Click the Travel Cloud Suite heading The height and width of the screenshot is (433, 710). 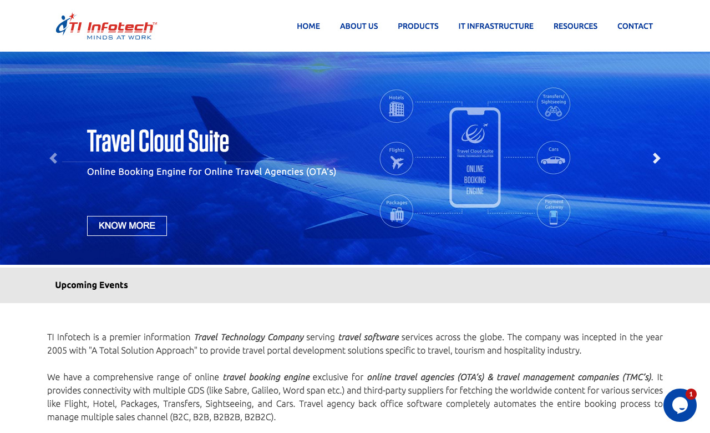(x=158, y=141)
